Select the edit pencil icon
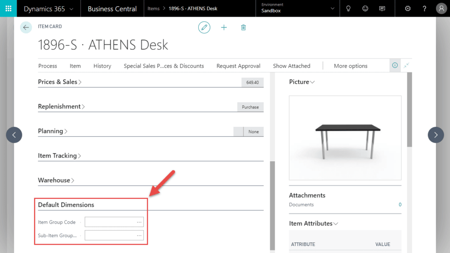 click(x=204, y=27)
